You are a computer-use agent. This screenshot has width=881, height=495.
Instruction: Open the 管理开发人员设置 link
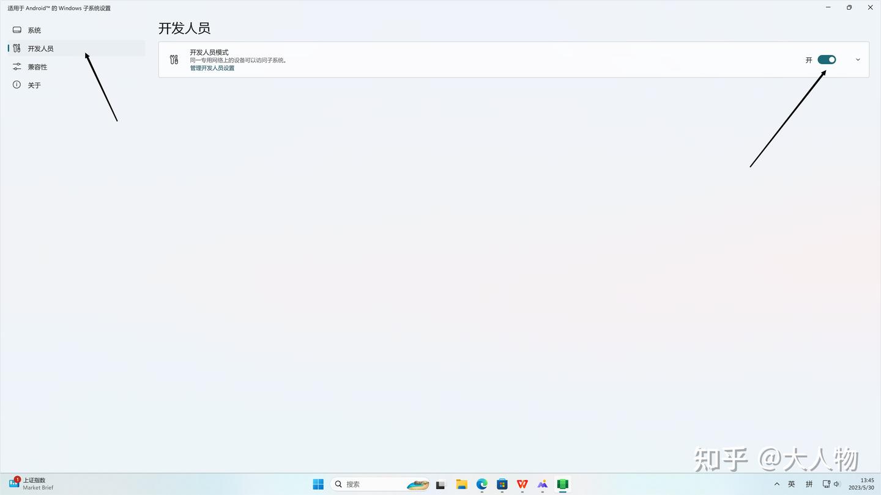tap(212, 68)
